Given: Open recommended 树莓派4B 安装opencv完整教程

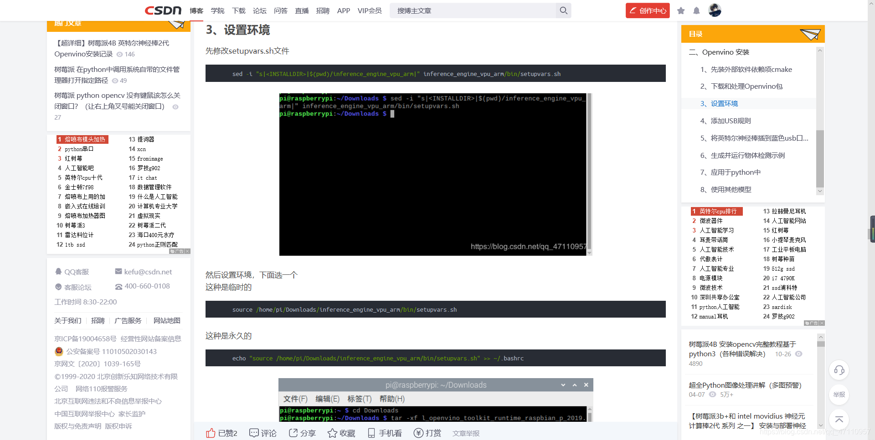Looking at the screenshot, I should pyautogui.click(x=742, y=349).
